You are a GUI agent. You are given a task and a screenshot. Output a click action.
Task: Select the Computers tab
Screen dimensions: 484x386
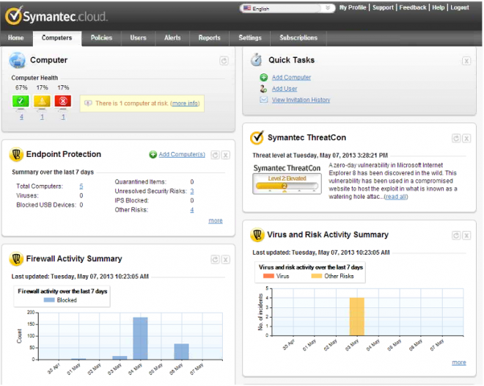56,37
